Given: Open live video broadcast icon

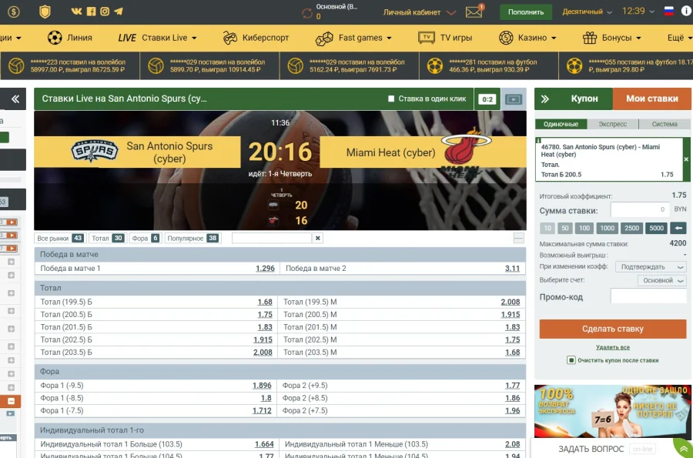Looking at the screenshot, I should (513, 99).
